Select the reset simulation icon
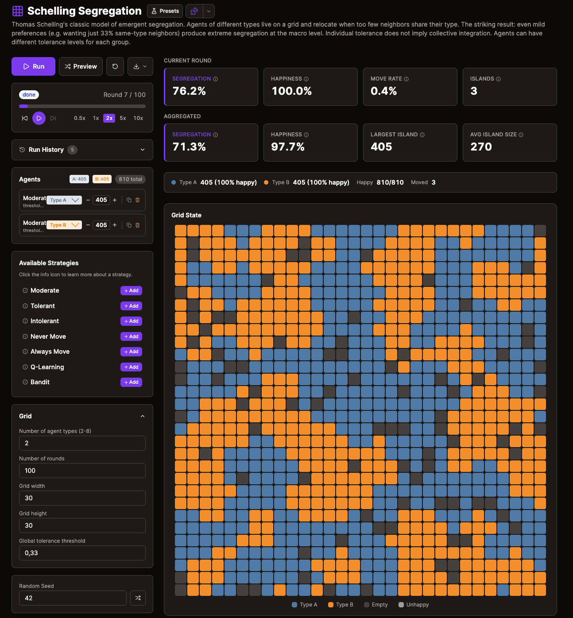Screen dimensions: 573x618 tap(115, 66)
